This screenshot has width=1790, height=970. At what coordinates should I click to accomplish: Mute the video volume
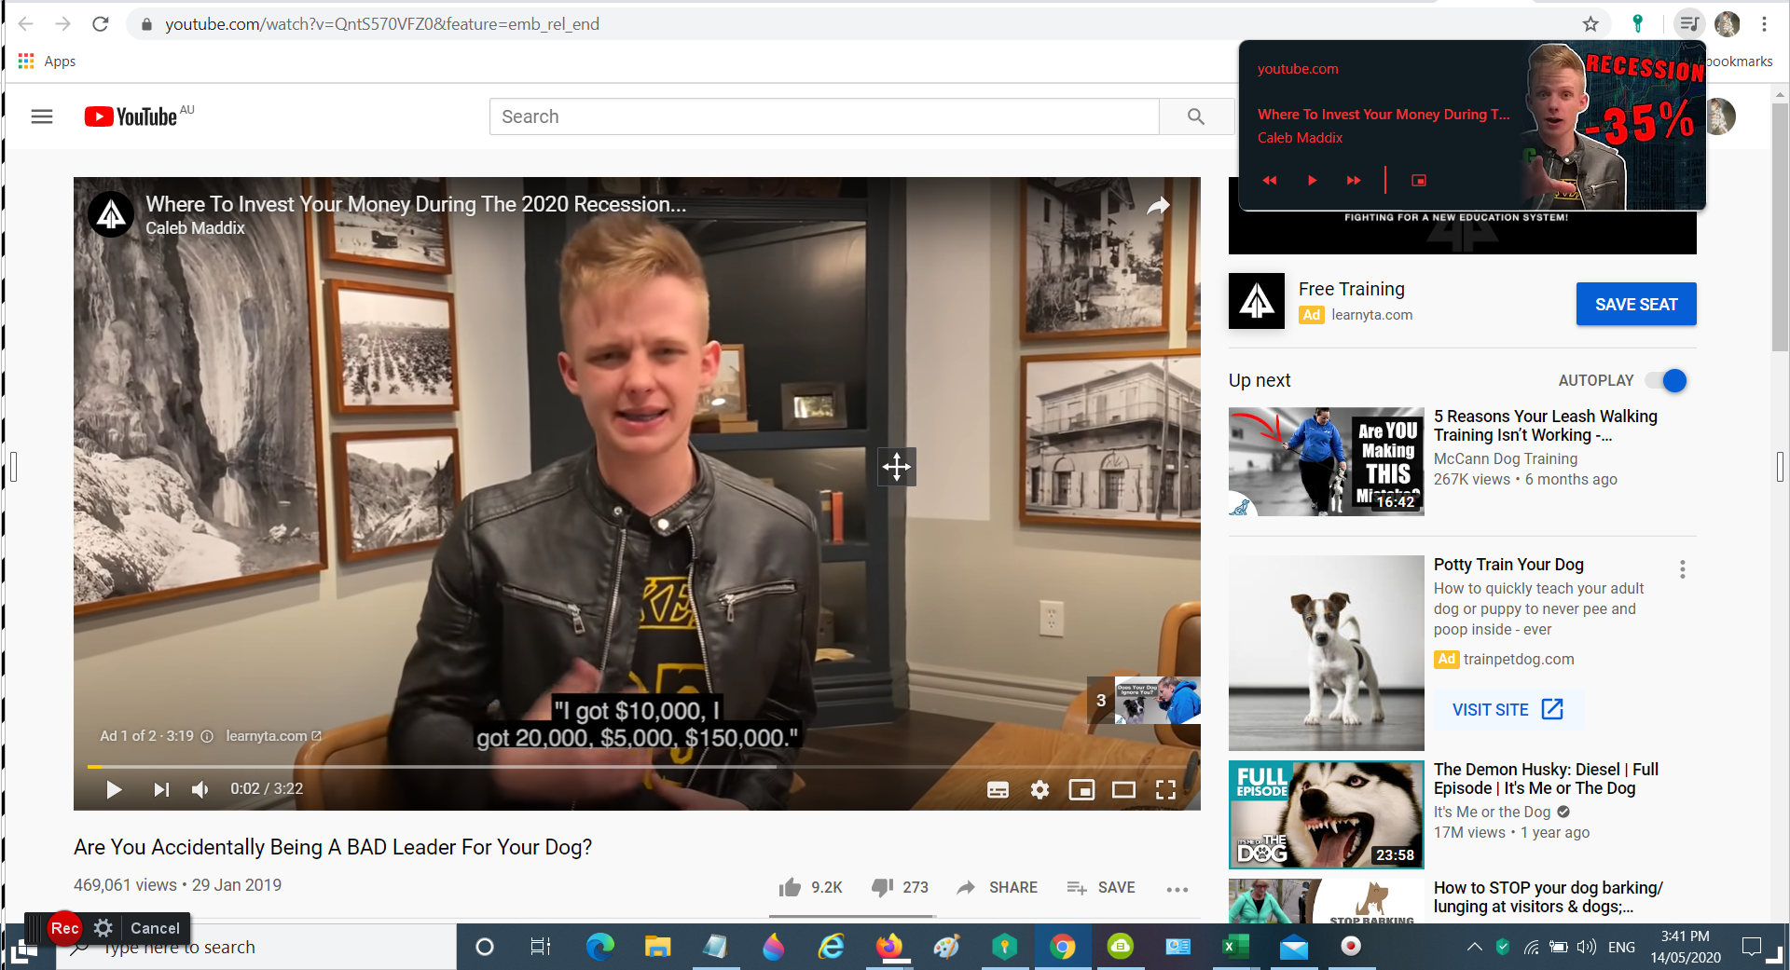[x=200, y=789]
